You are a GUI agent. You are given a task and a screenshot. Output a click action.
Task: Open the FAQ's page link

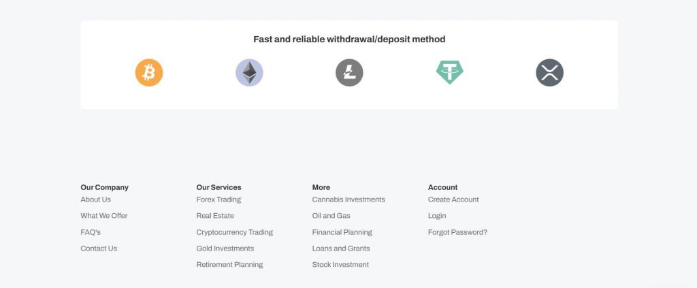(x=91, y=232)
